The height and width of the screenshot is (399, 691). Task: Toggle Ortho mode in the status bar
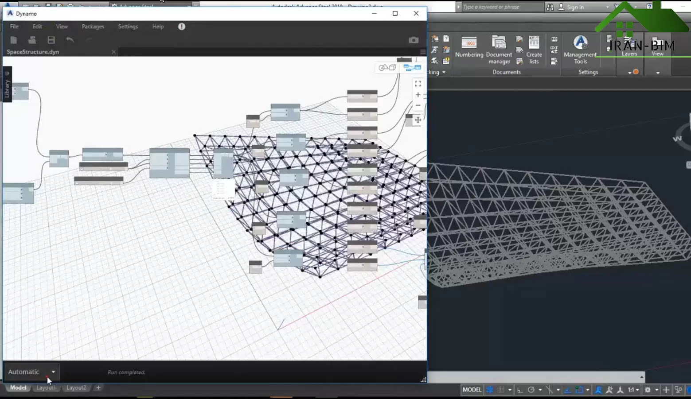tap(520, 390)
